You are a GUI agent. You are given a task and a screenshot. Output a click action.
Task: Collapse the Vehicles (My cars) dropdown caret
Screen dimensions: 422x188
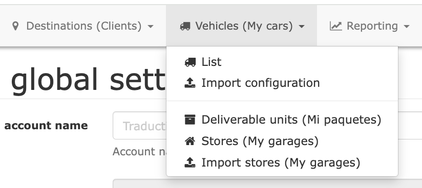(x=302, y=27)
